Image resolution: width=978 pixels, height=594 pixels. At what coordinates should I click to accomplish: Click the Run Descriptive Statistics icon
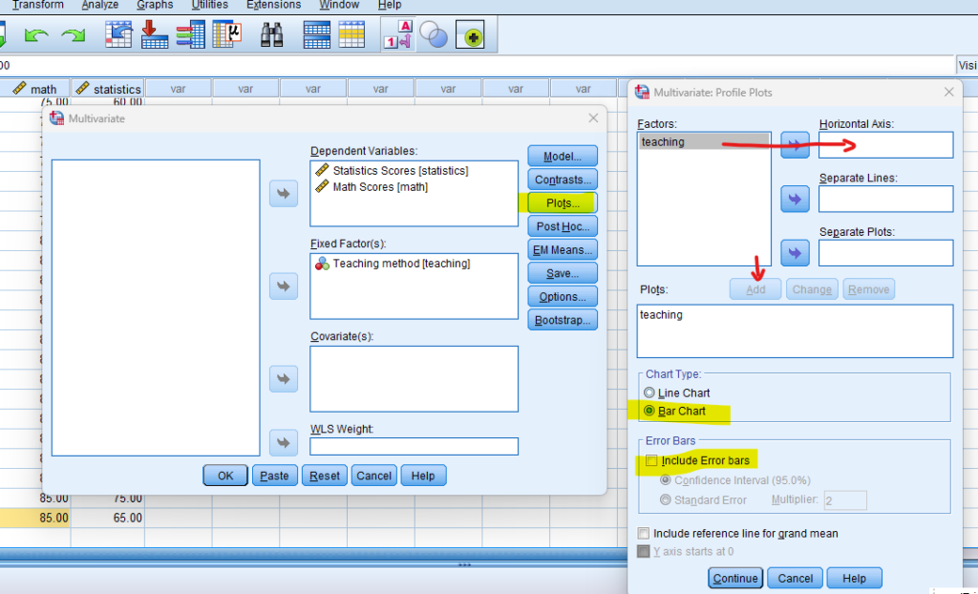227,35
